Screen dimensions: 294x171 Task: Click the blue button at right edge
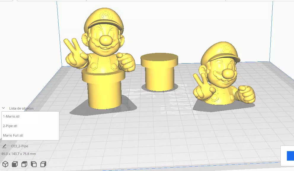(290, 156)
